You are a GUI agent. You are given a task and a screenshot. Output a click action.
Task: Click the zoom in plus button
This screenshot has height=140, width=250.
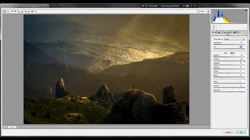pyautogui.click(x=7, y=127)
